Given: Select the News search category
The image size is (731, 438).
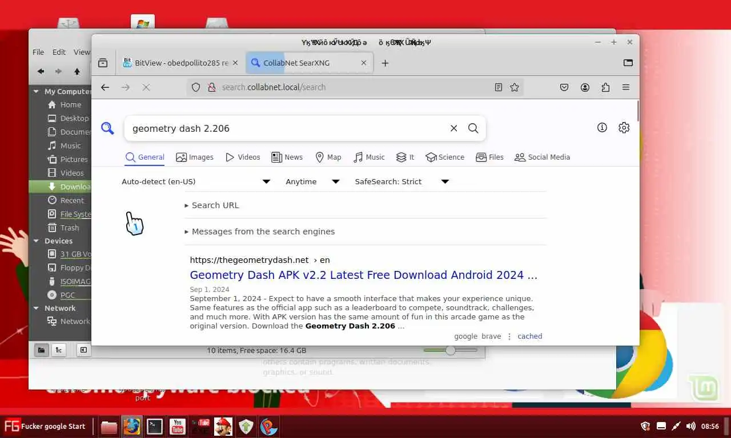Looking at the screenshot, I should click(x=287, y=157).
